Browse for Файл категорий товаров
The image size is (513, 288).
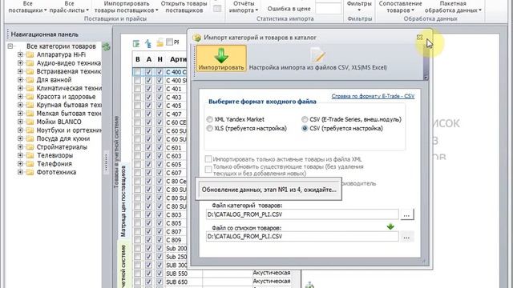pos(406,215)
